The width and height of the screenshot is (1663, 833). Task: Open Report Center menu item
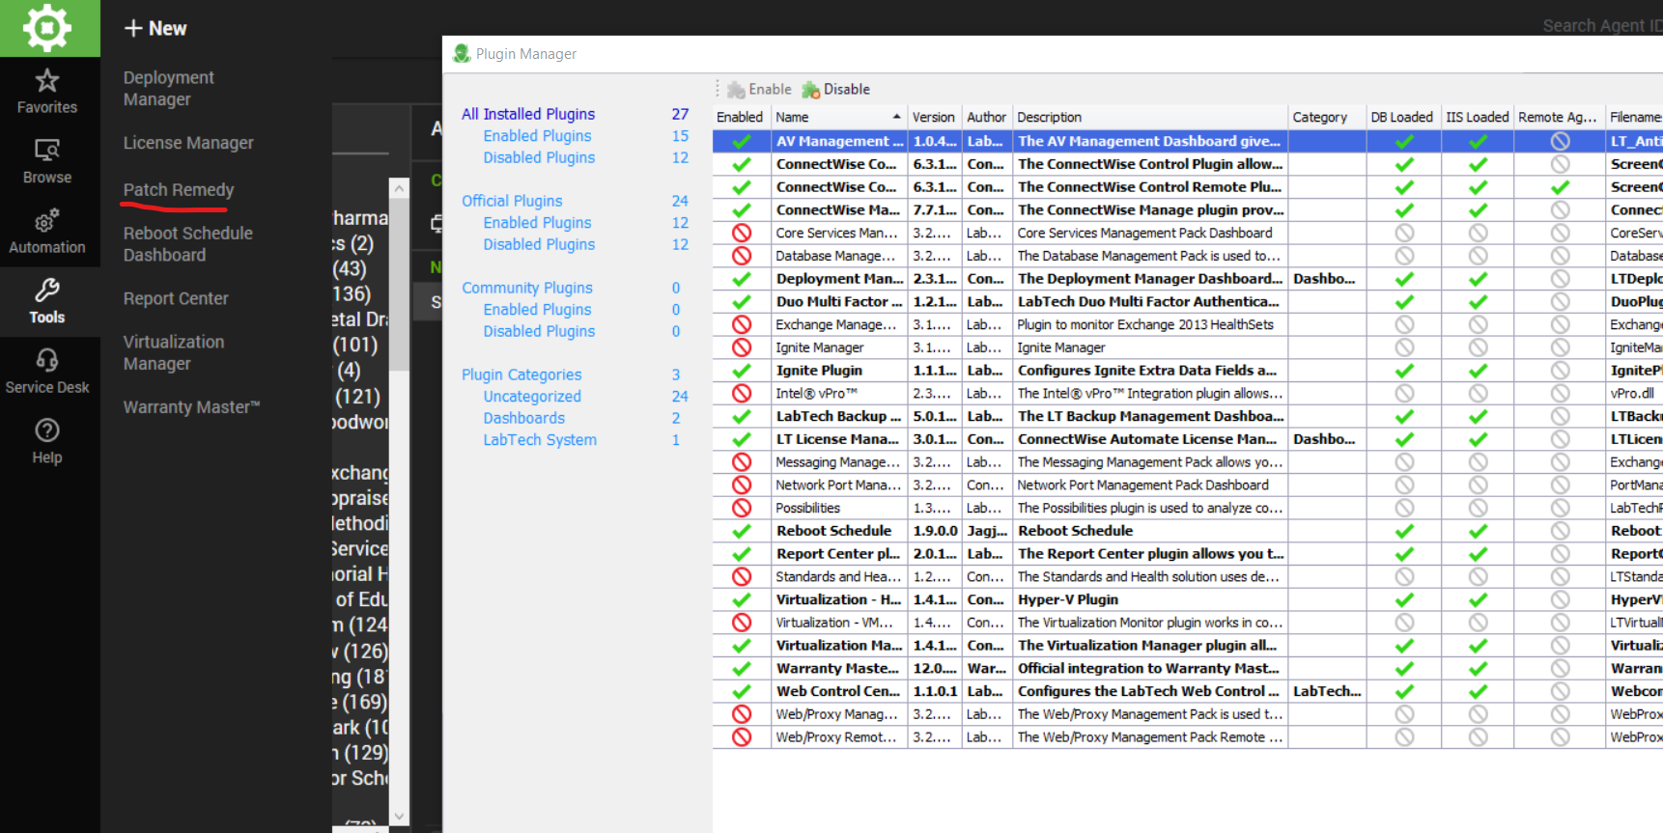176,299
